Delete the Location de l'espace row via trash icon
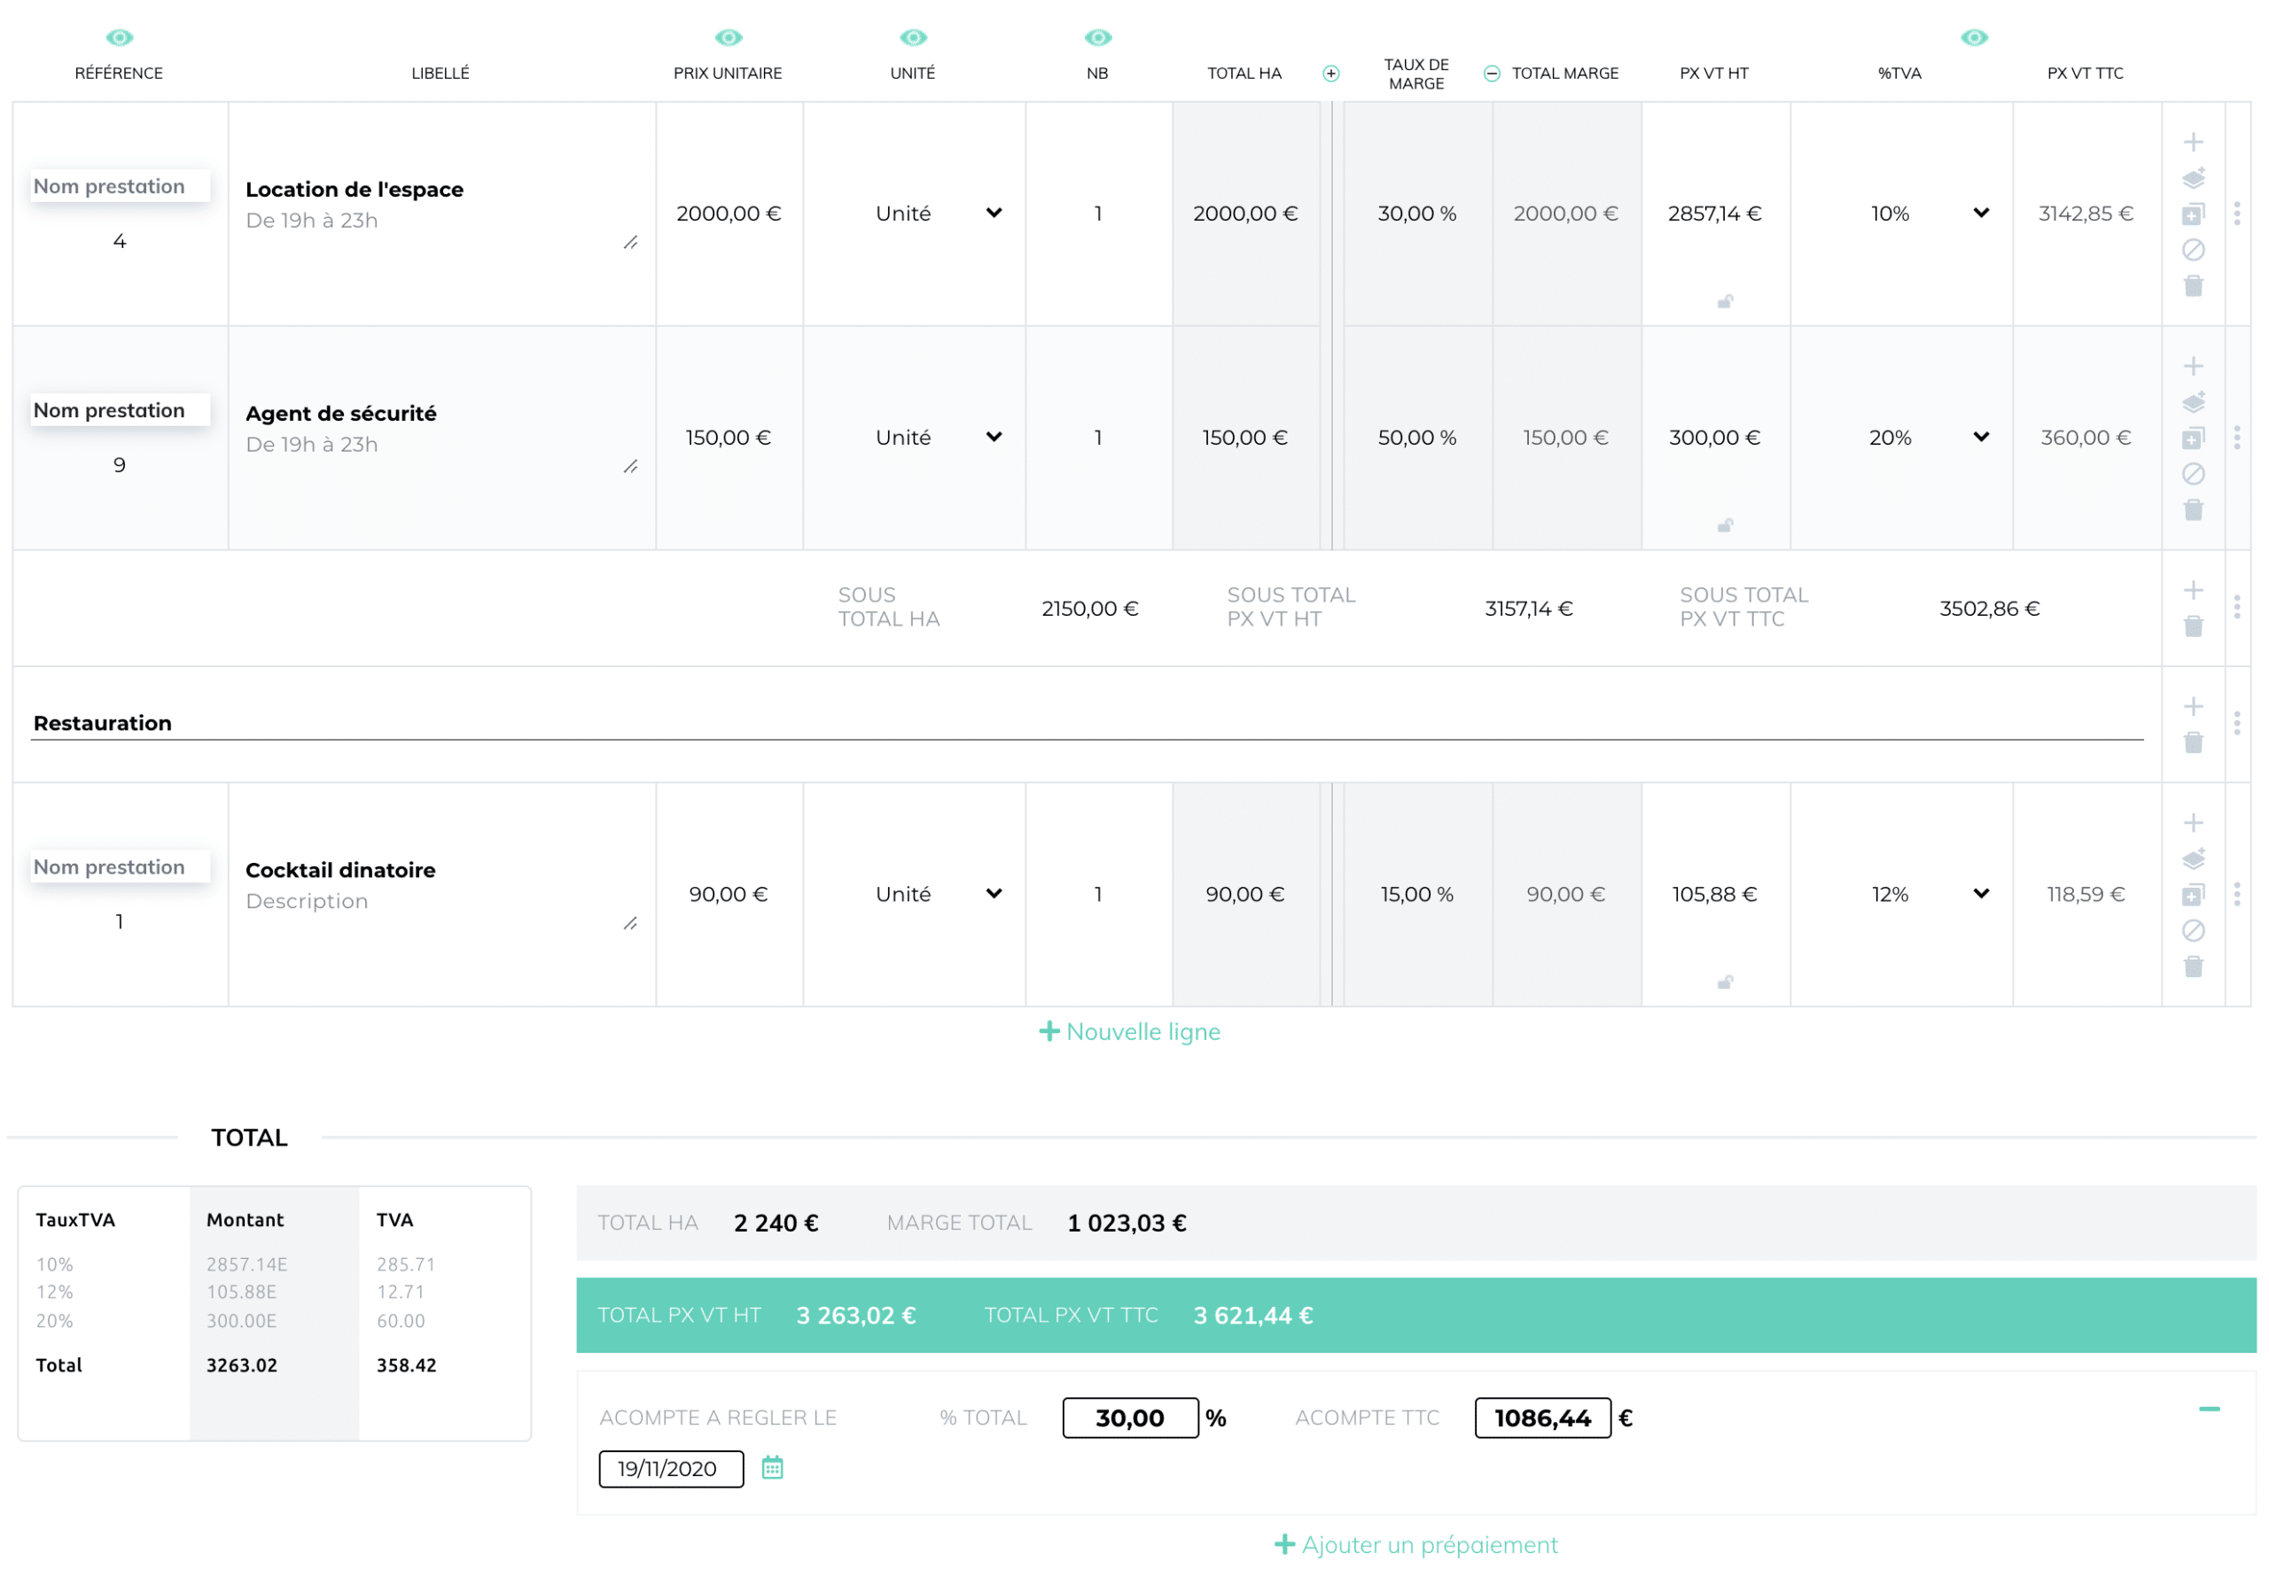The image size is (2269, 1577). (2193, 286)
